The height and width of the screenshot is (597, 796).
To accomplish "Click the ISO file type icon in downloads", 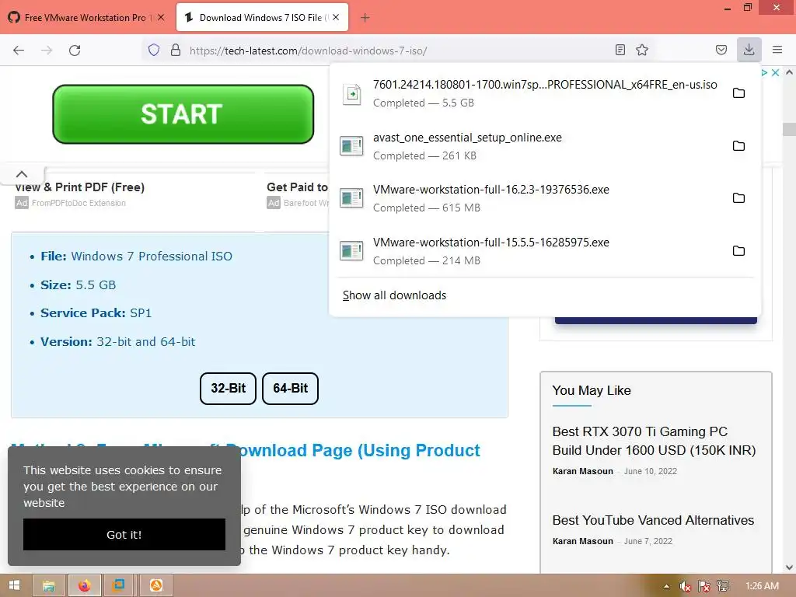I will point(351,94).
